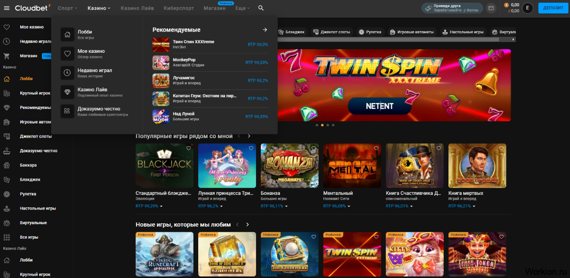
Task: Click the grid icon beside Все игры in sidebar
Action: (7, 237)
